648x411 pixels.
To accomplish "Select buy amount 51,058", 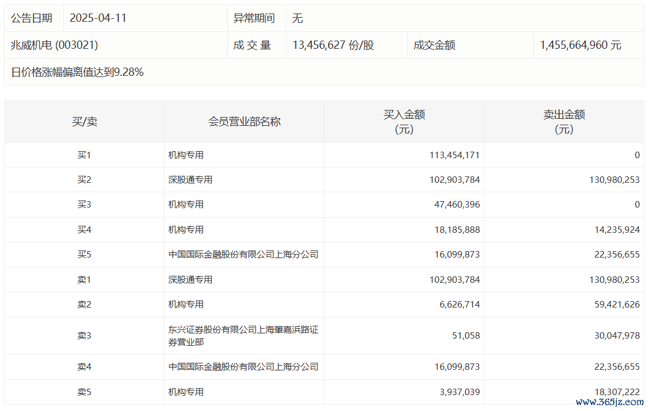I will [466, 335].
